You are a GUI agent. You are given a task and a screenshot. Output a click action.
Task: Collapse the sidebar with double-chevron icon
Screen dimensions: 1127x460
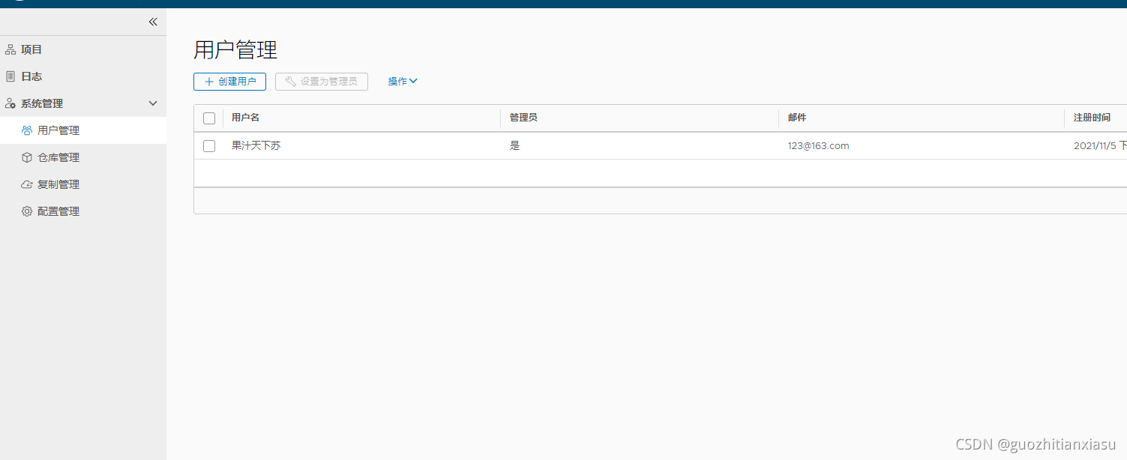153,22
